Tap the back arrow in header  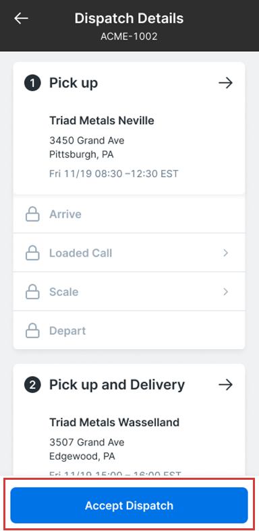coord(21,18)
